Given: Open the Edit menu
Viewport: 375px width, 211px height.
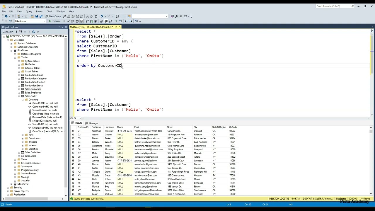Looking at the screenshot, I should pos(11,11).
